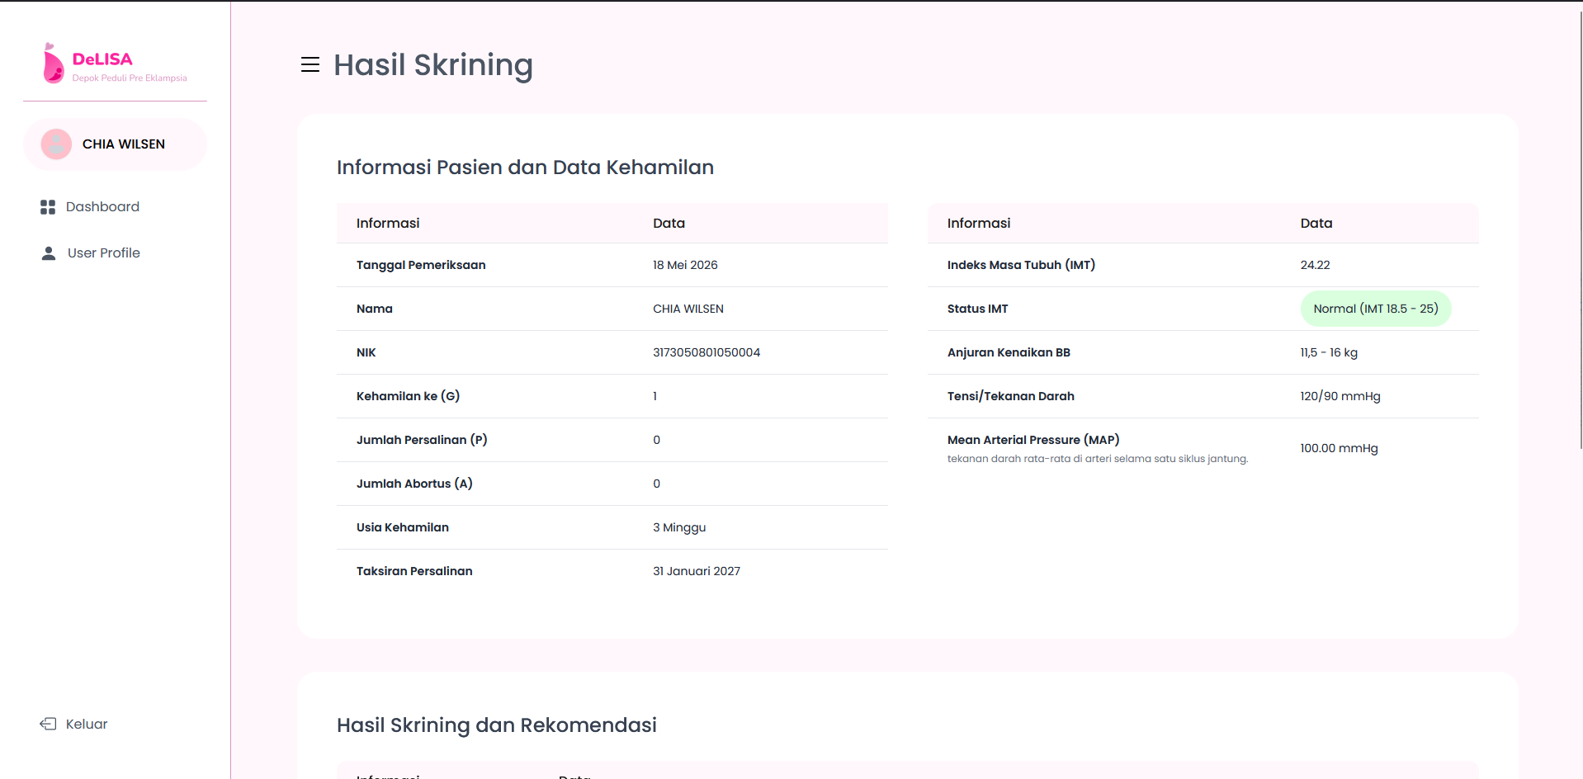Click the Tensi/Tekanan Darah label
The width and height of the screenshot is (1583, 779).
(1011, 396)
